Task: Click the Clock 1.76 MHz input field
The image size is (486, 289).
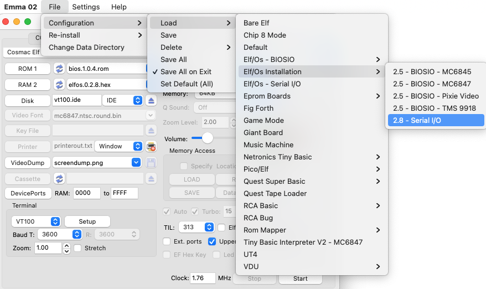Action: (x=203, y=278)
